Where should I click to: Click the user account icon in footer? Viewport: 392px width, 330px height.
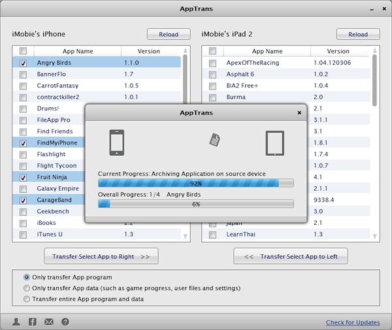click(x=17, y=322)
